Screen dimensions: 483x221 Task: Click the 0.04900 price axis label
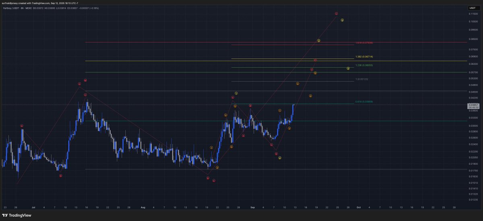tap(473, 85)
